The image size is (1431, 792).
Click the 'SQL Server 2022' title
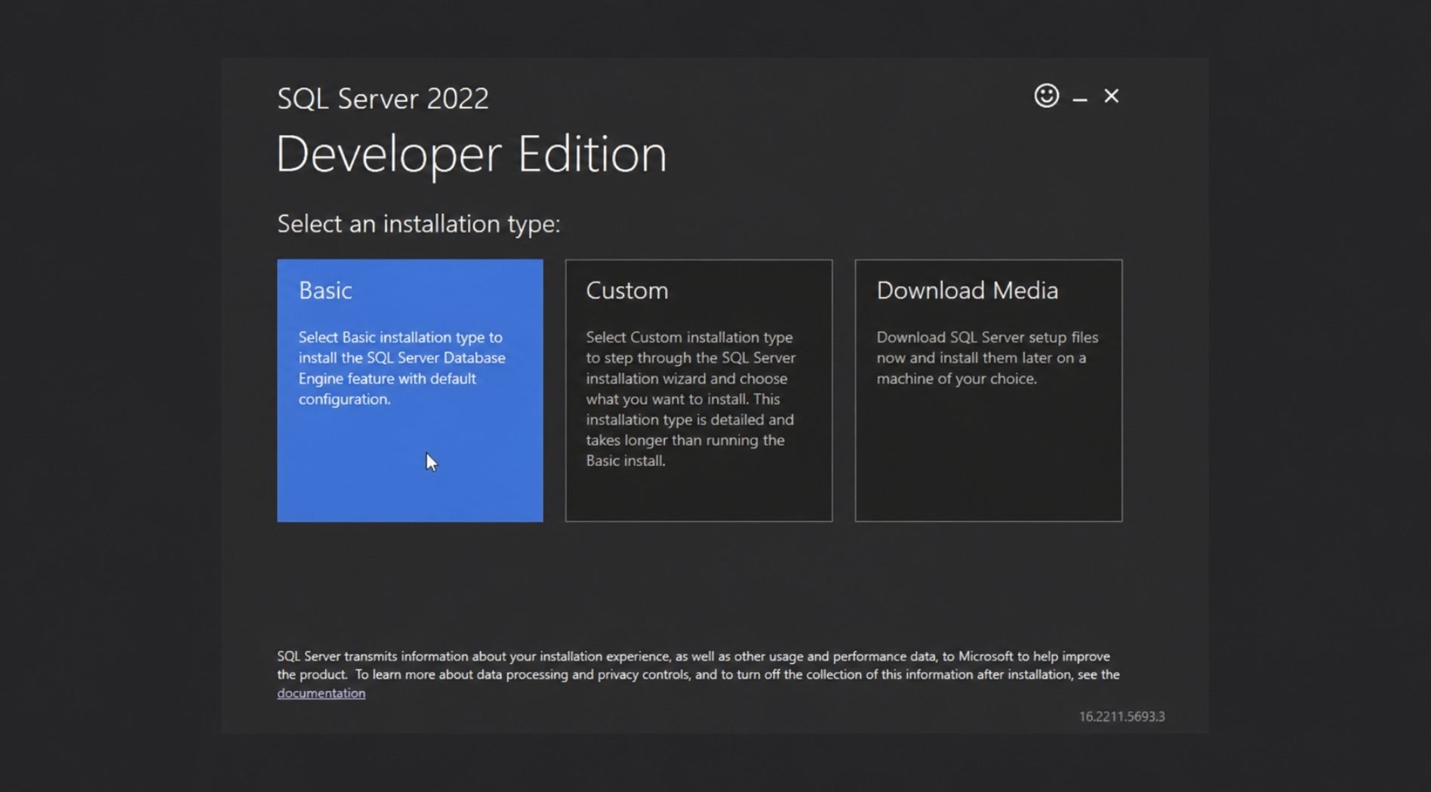(383, 99)
